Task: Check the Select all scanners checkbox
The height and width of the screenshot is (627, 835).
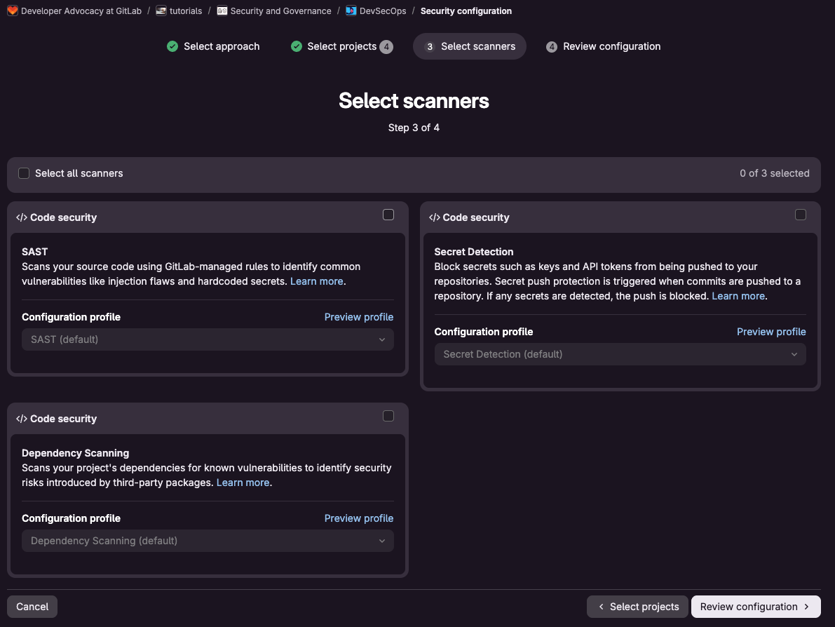Action: tap(23, 173)
